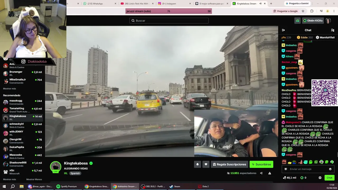
Task: Open Windows search from taskbar
Action: click(13, 186)
